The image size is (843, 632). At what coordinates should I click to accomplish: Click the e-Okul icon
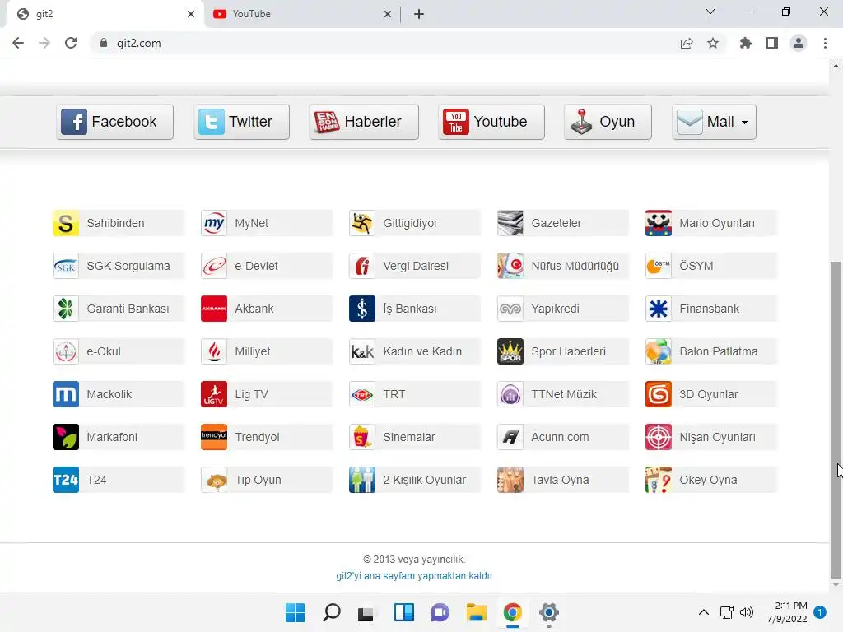point(66,351)
